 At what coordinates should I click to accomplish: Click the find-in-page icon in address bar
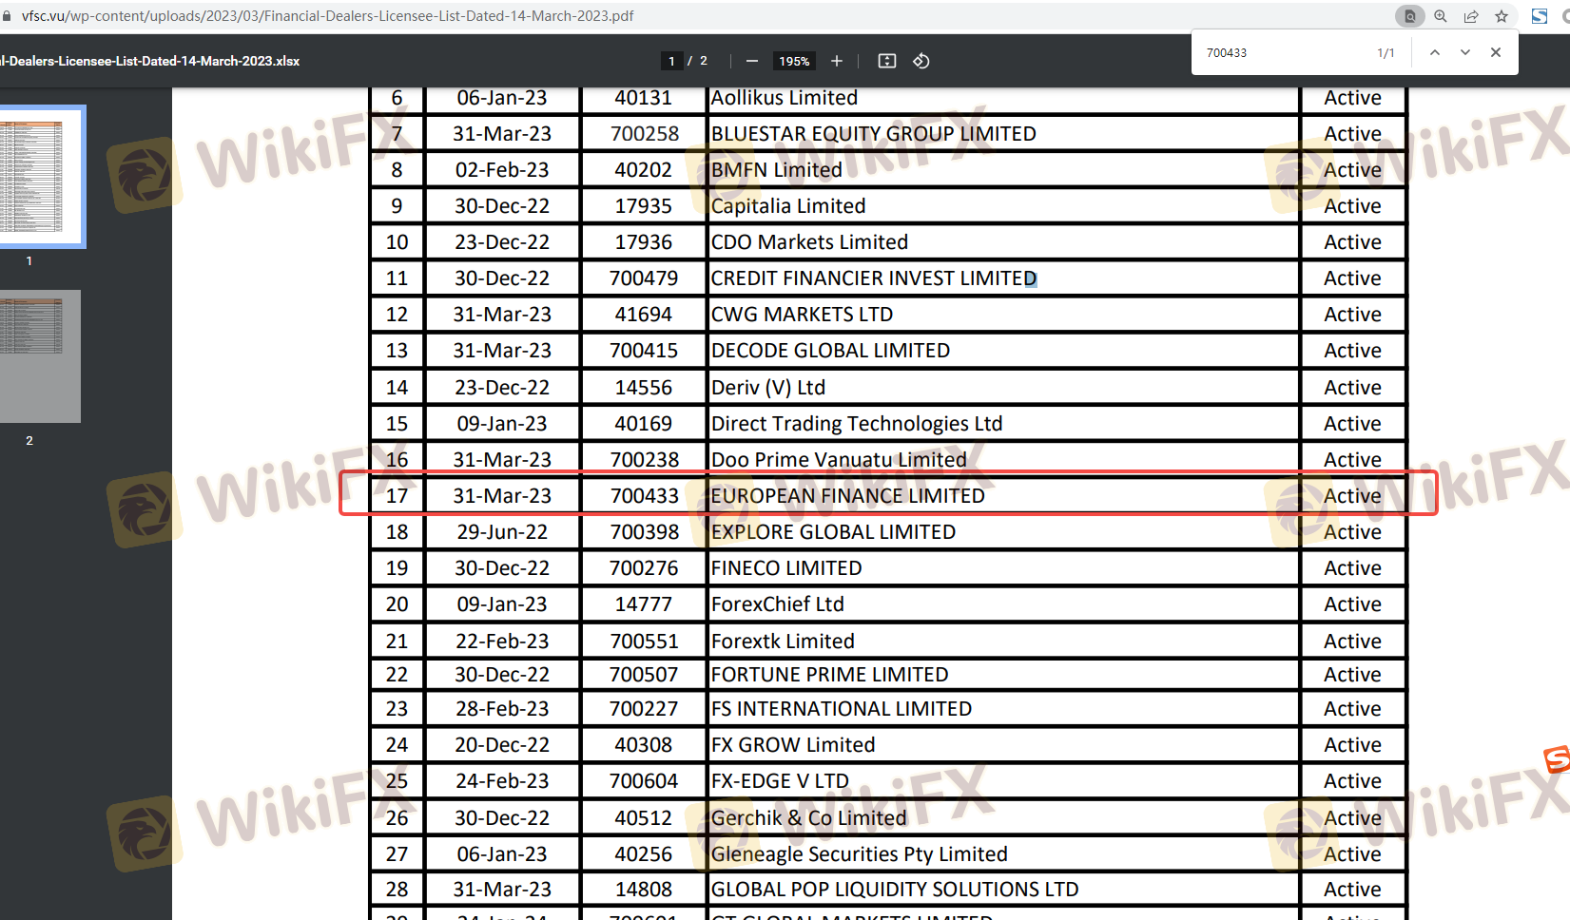1409,16
